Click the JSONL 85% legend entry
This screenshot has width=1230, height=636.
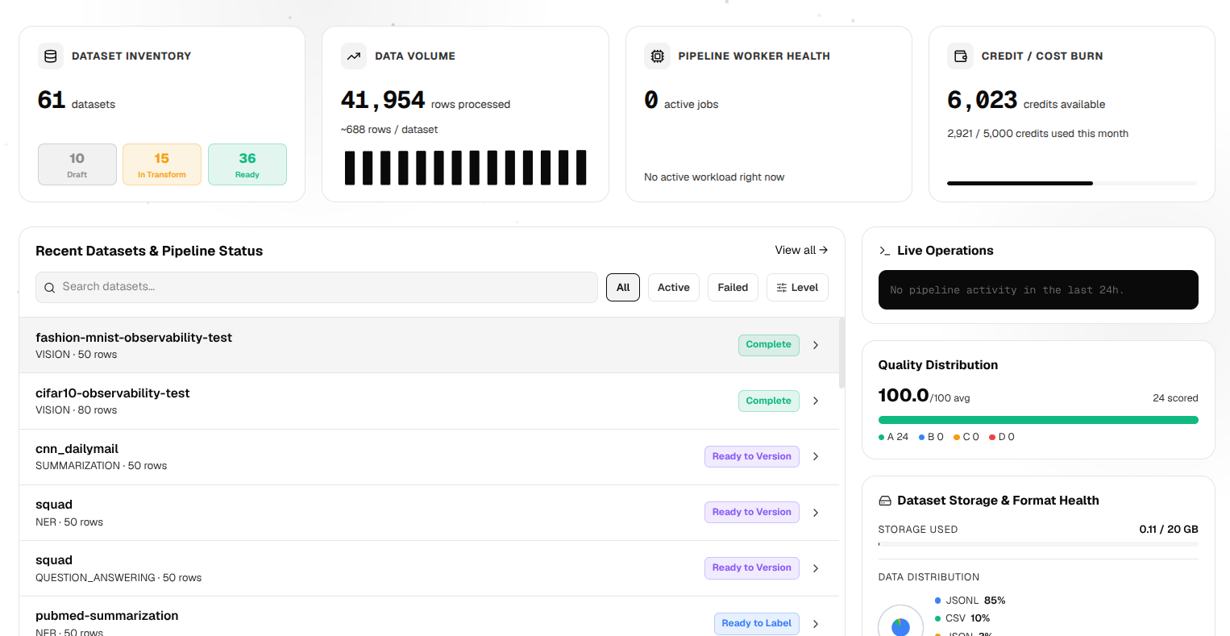[970, 601]
